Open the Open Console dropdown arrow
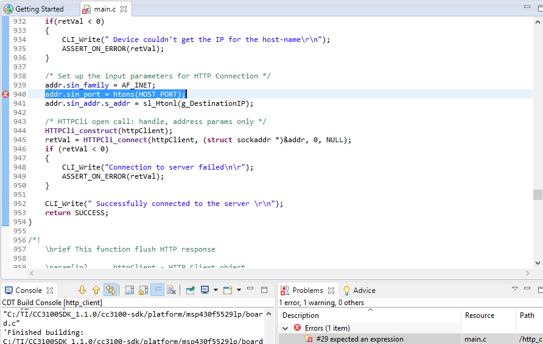The image size is (543, 344). [x=239, y=290]
